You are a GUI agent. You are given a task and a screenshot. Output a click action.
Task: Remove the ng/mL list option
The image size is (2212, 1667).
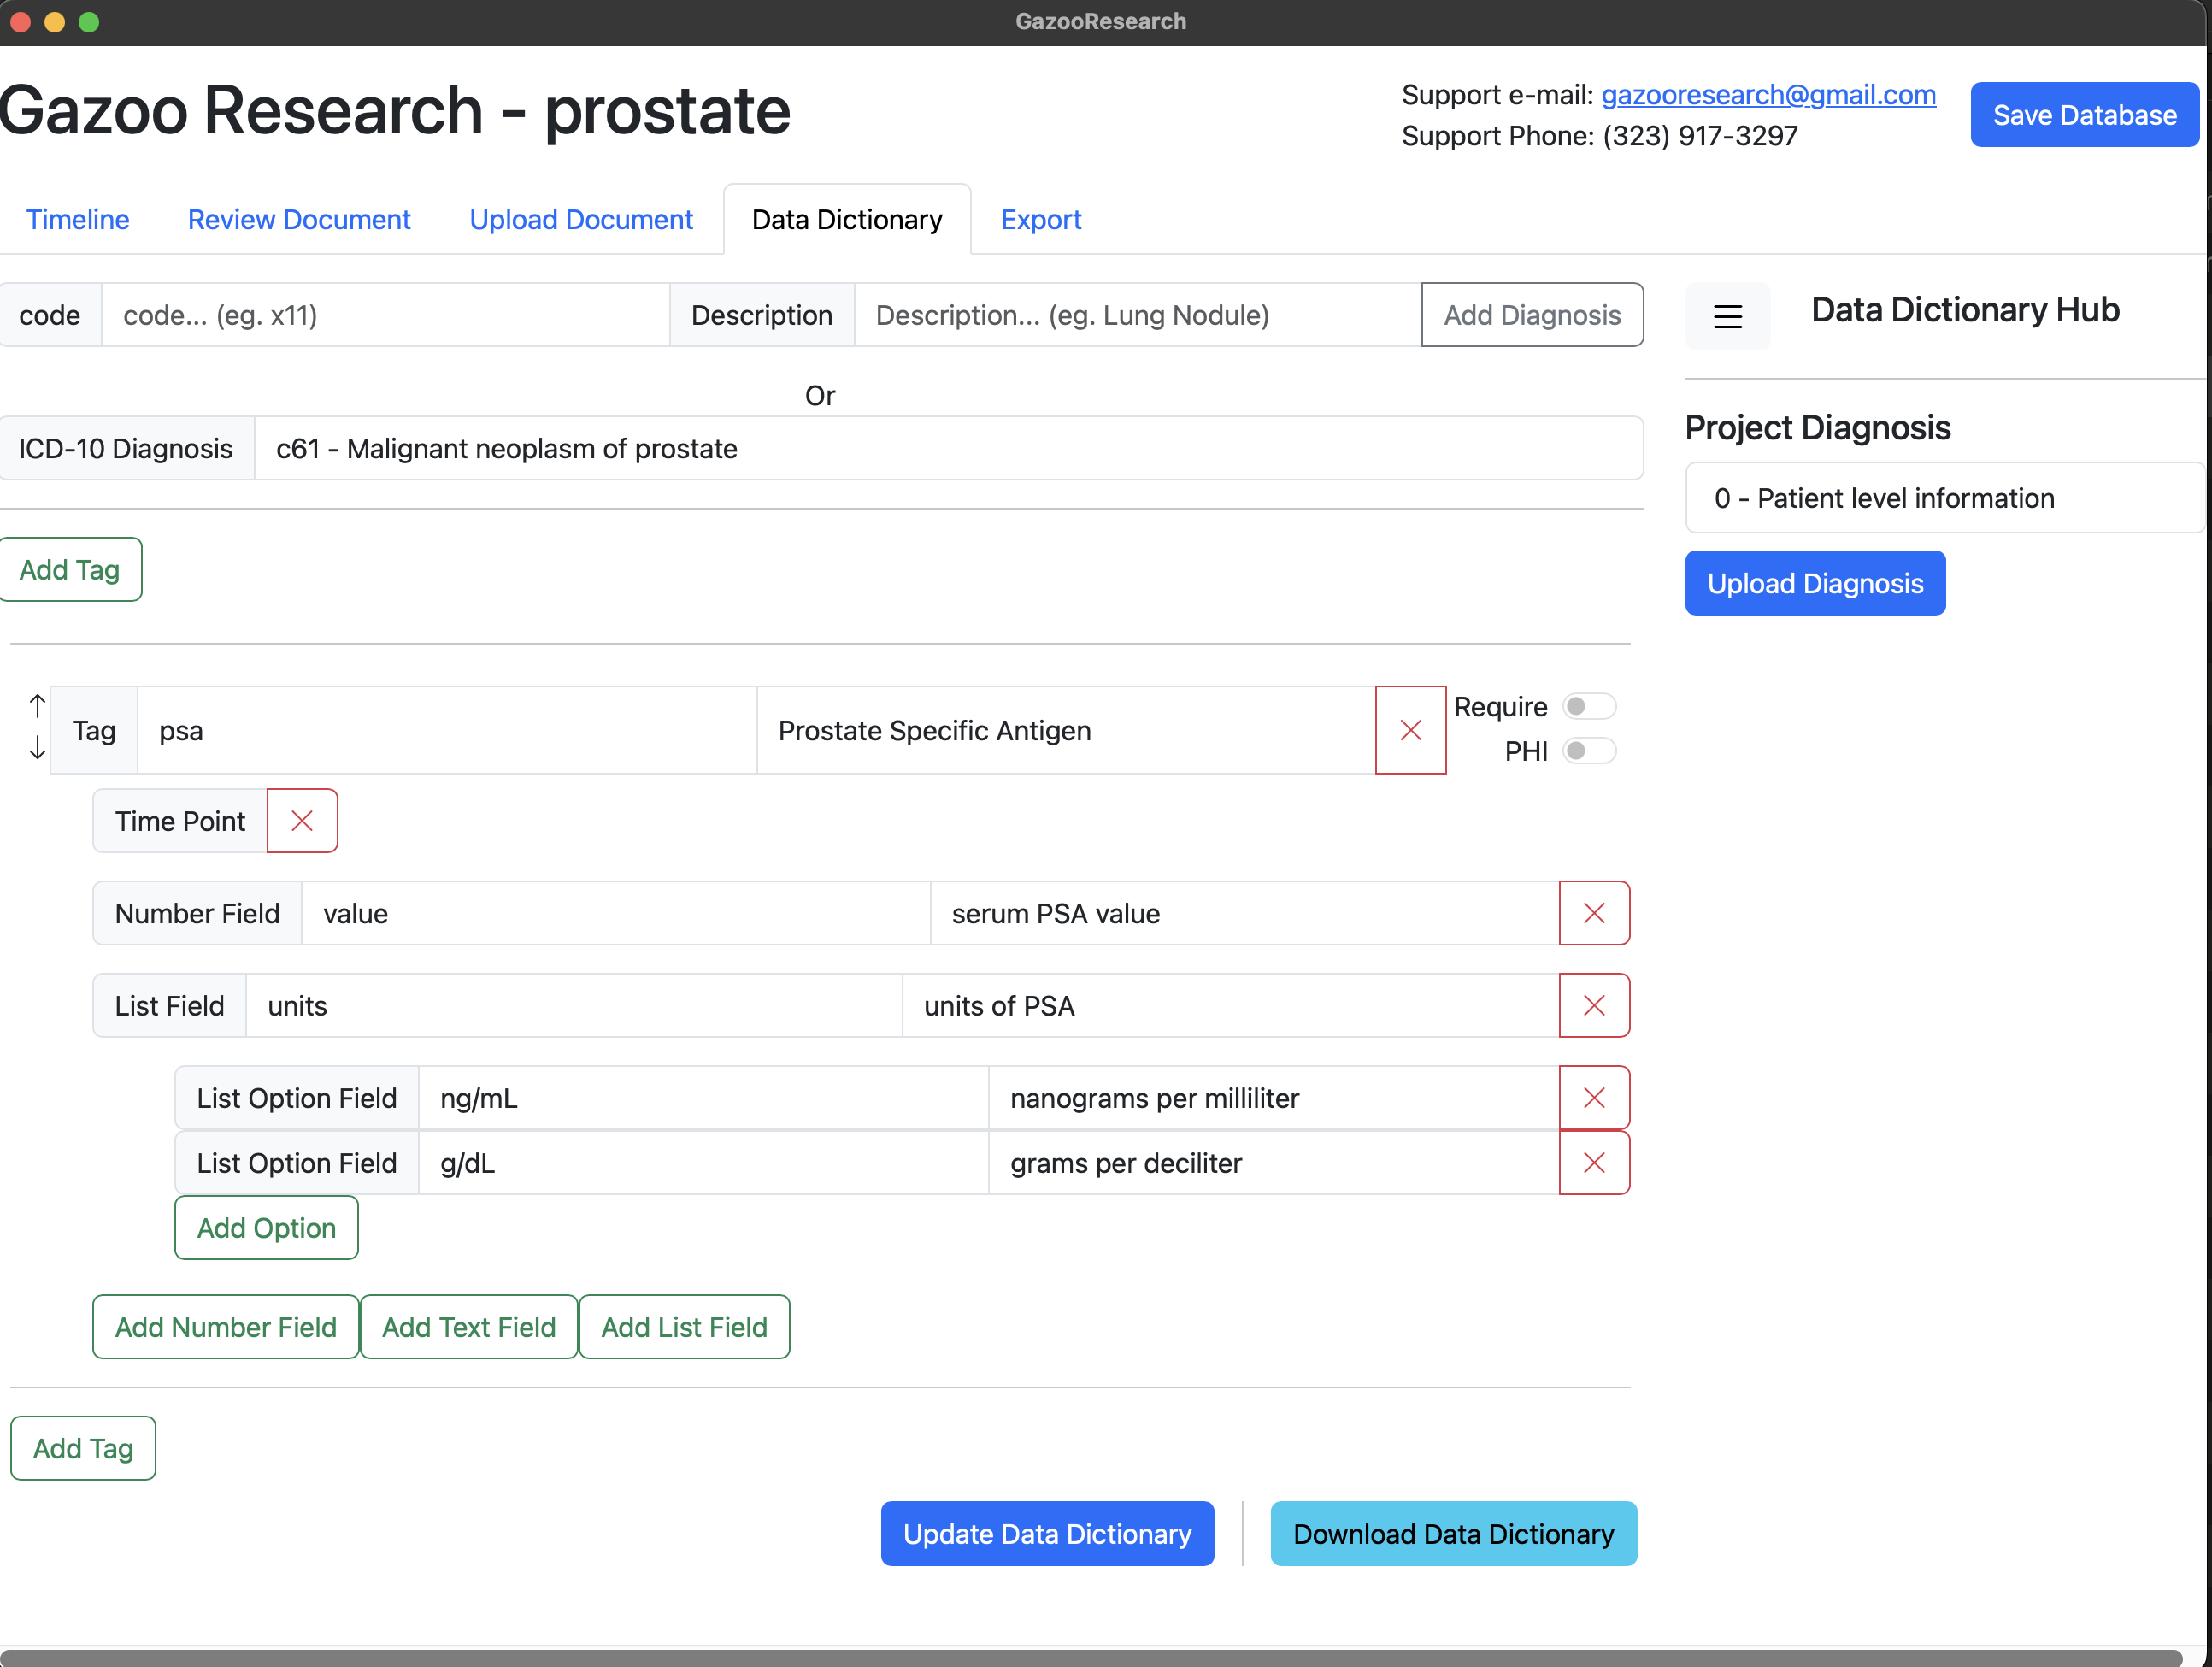(x=1594, y=1098)
